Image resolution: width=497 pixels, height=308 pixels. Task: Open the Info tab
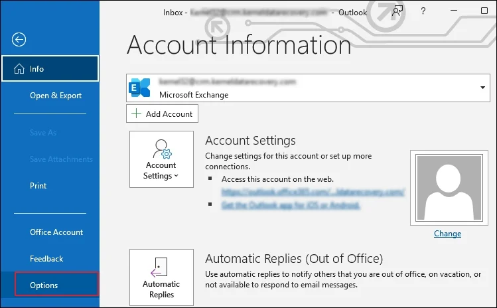50,68
